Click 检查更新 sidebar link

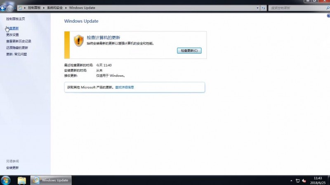pyautogui.click(x=12, y=28)
